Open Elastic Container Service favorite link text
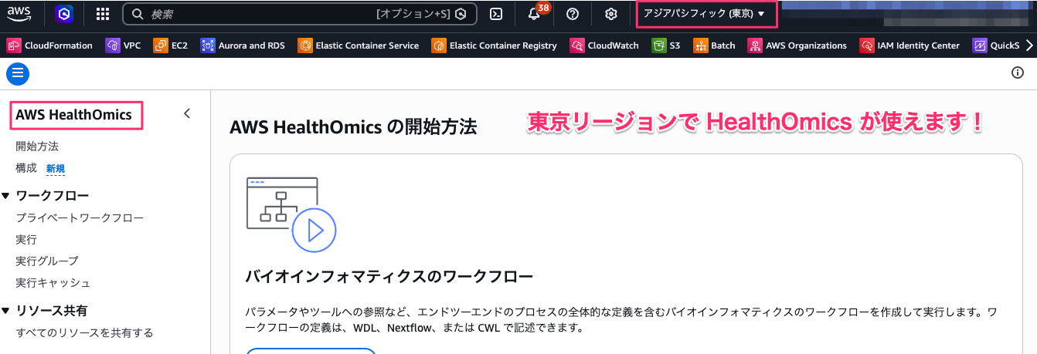Image resolution: width=1037 pixels, height=354 pixels. pyautogui.click(x=367, y=46)
